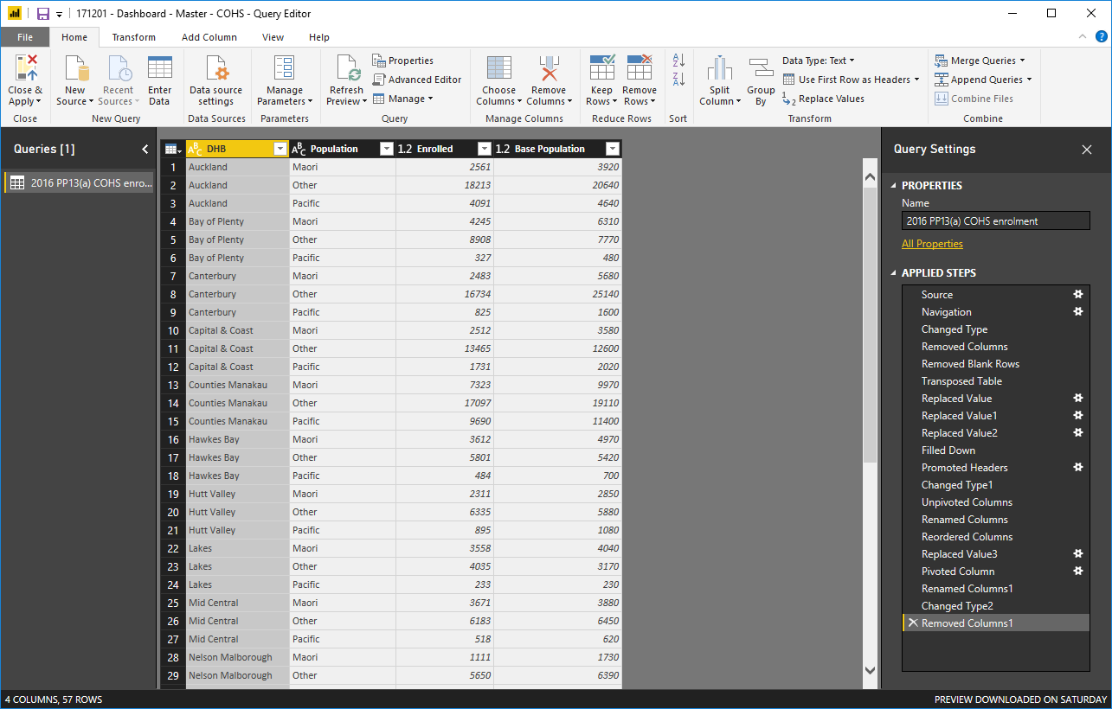Image resolution: width=1112 pixels, height=709 pixels.
Task: Open the Enter Data tool
Action: [x=159, y=80]
